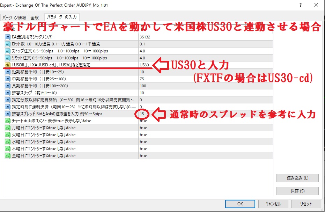Select the ロット数 parameter label
This screenshot has height=212, width=325.
click(x=56, y=44)
